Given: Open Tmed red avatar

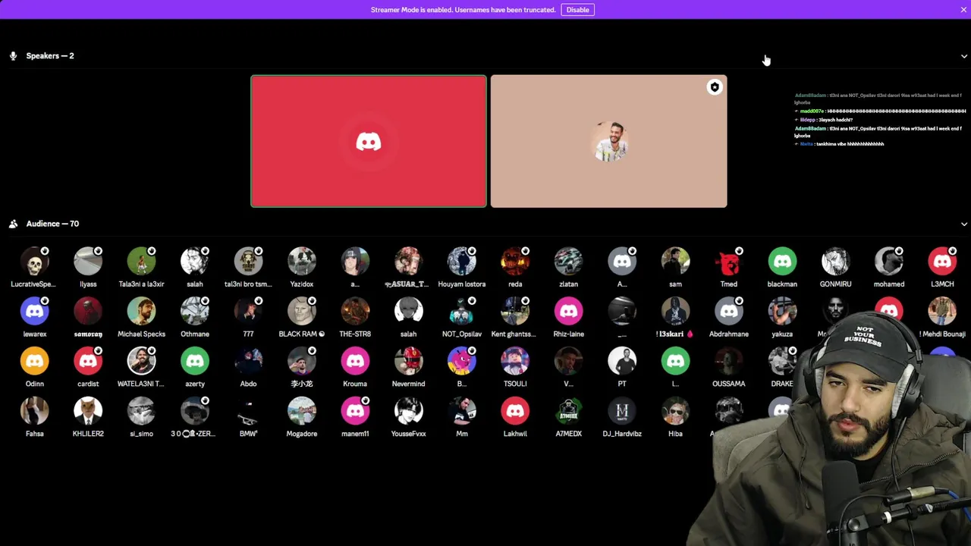Looking at the screenshot, I should click(x=729, y=262).
